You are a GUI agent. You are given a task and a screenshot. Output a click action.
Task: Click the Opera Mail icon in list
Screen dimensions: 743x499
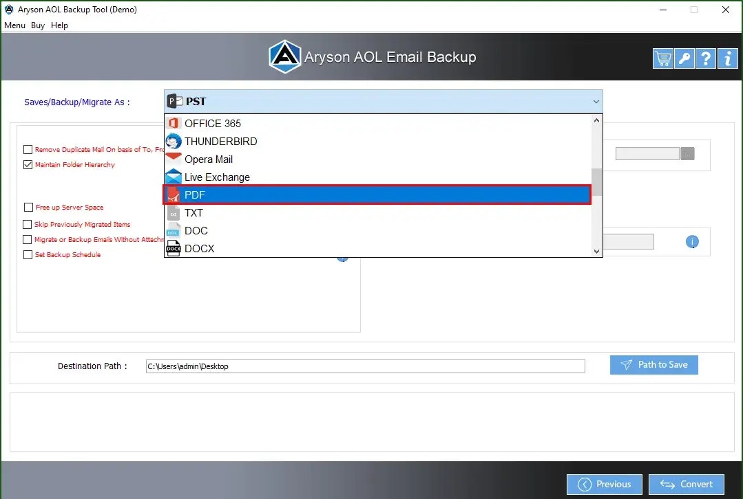coord(174,158)
